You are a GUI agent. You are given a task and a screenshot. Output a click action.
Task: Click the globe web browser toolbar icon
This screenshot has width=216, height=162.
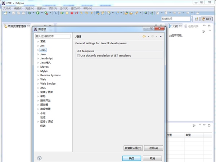(x=145, y=13)
